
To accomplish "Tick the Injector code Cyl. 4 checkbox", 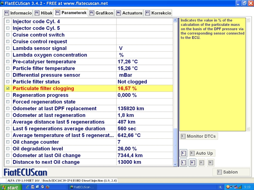I will click(x=8, y=21).
